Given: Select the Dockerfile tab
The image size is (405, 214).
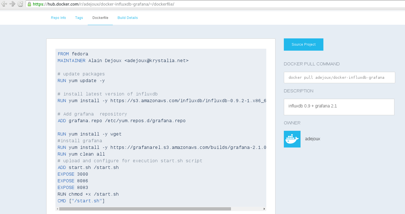Looking at the screenshot, I should click(100, 18).
